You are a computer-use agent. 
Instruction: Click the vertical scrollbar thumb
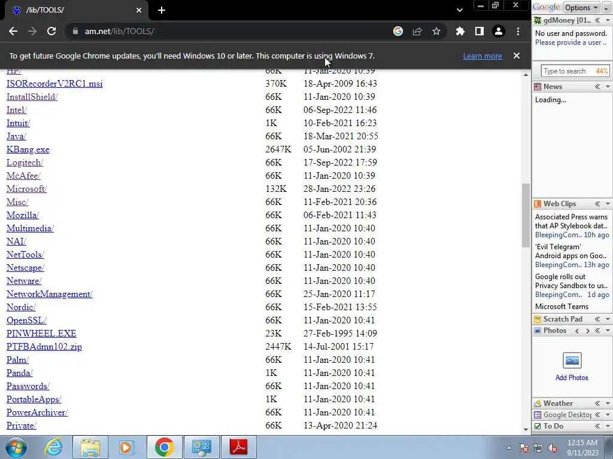tap(526, 215)
